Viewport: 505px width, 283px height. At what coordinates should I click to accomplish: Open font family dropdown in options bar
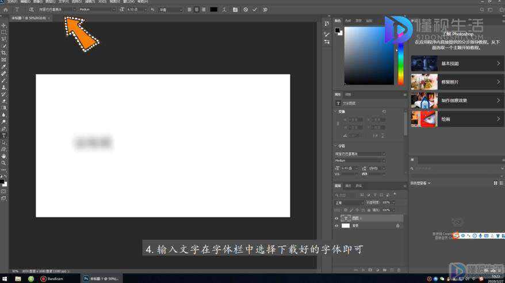(x=57, y=10)
